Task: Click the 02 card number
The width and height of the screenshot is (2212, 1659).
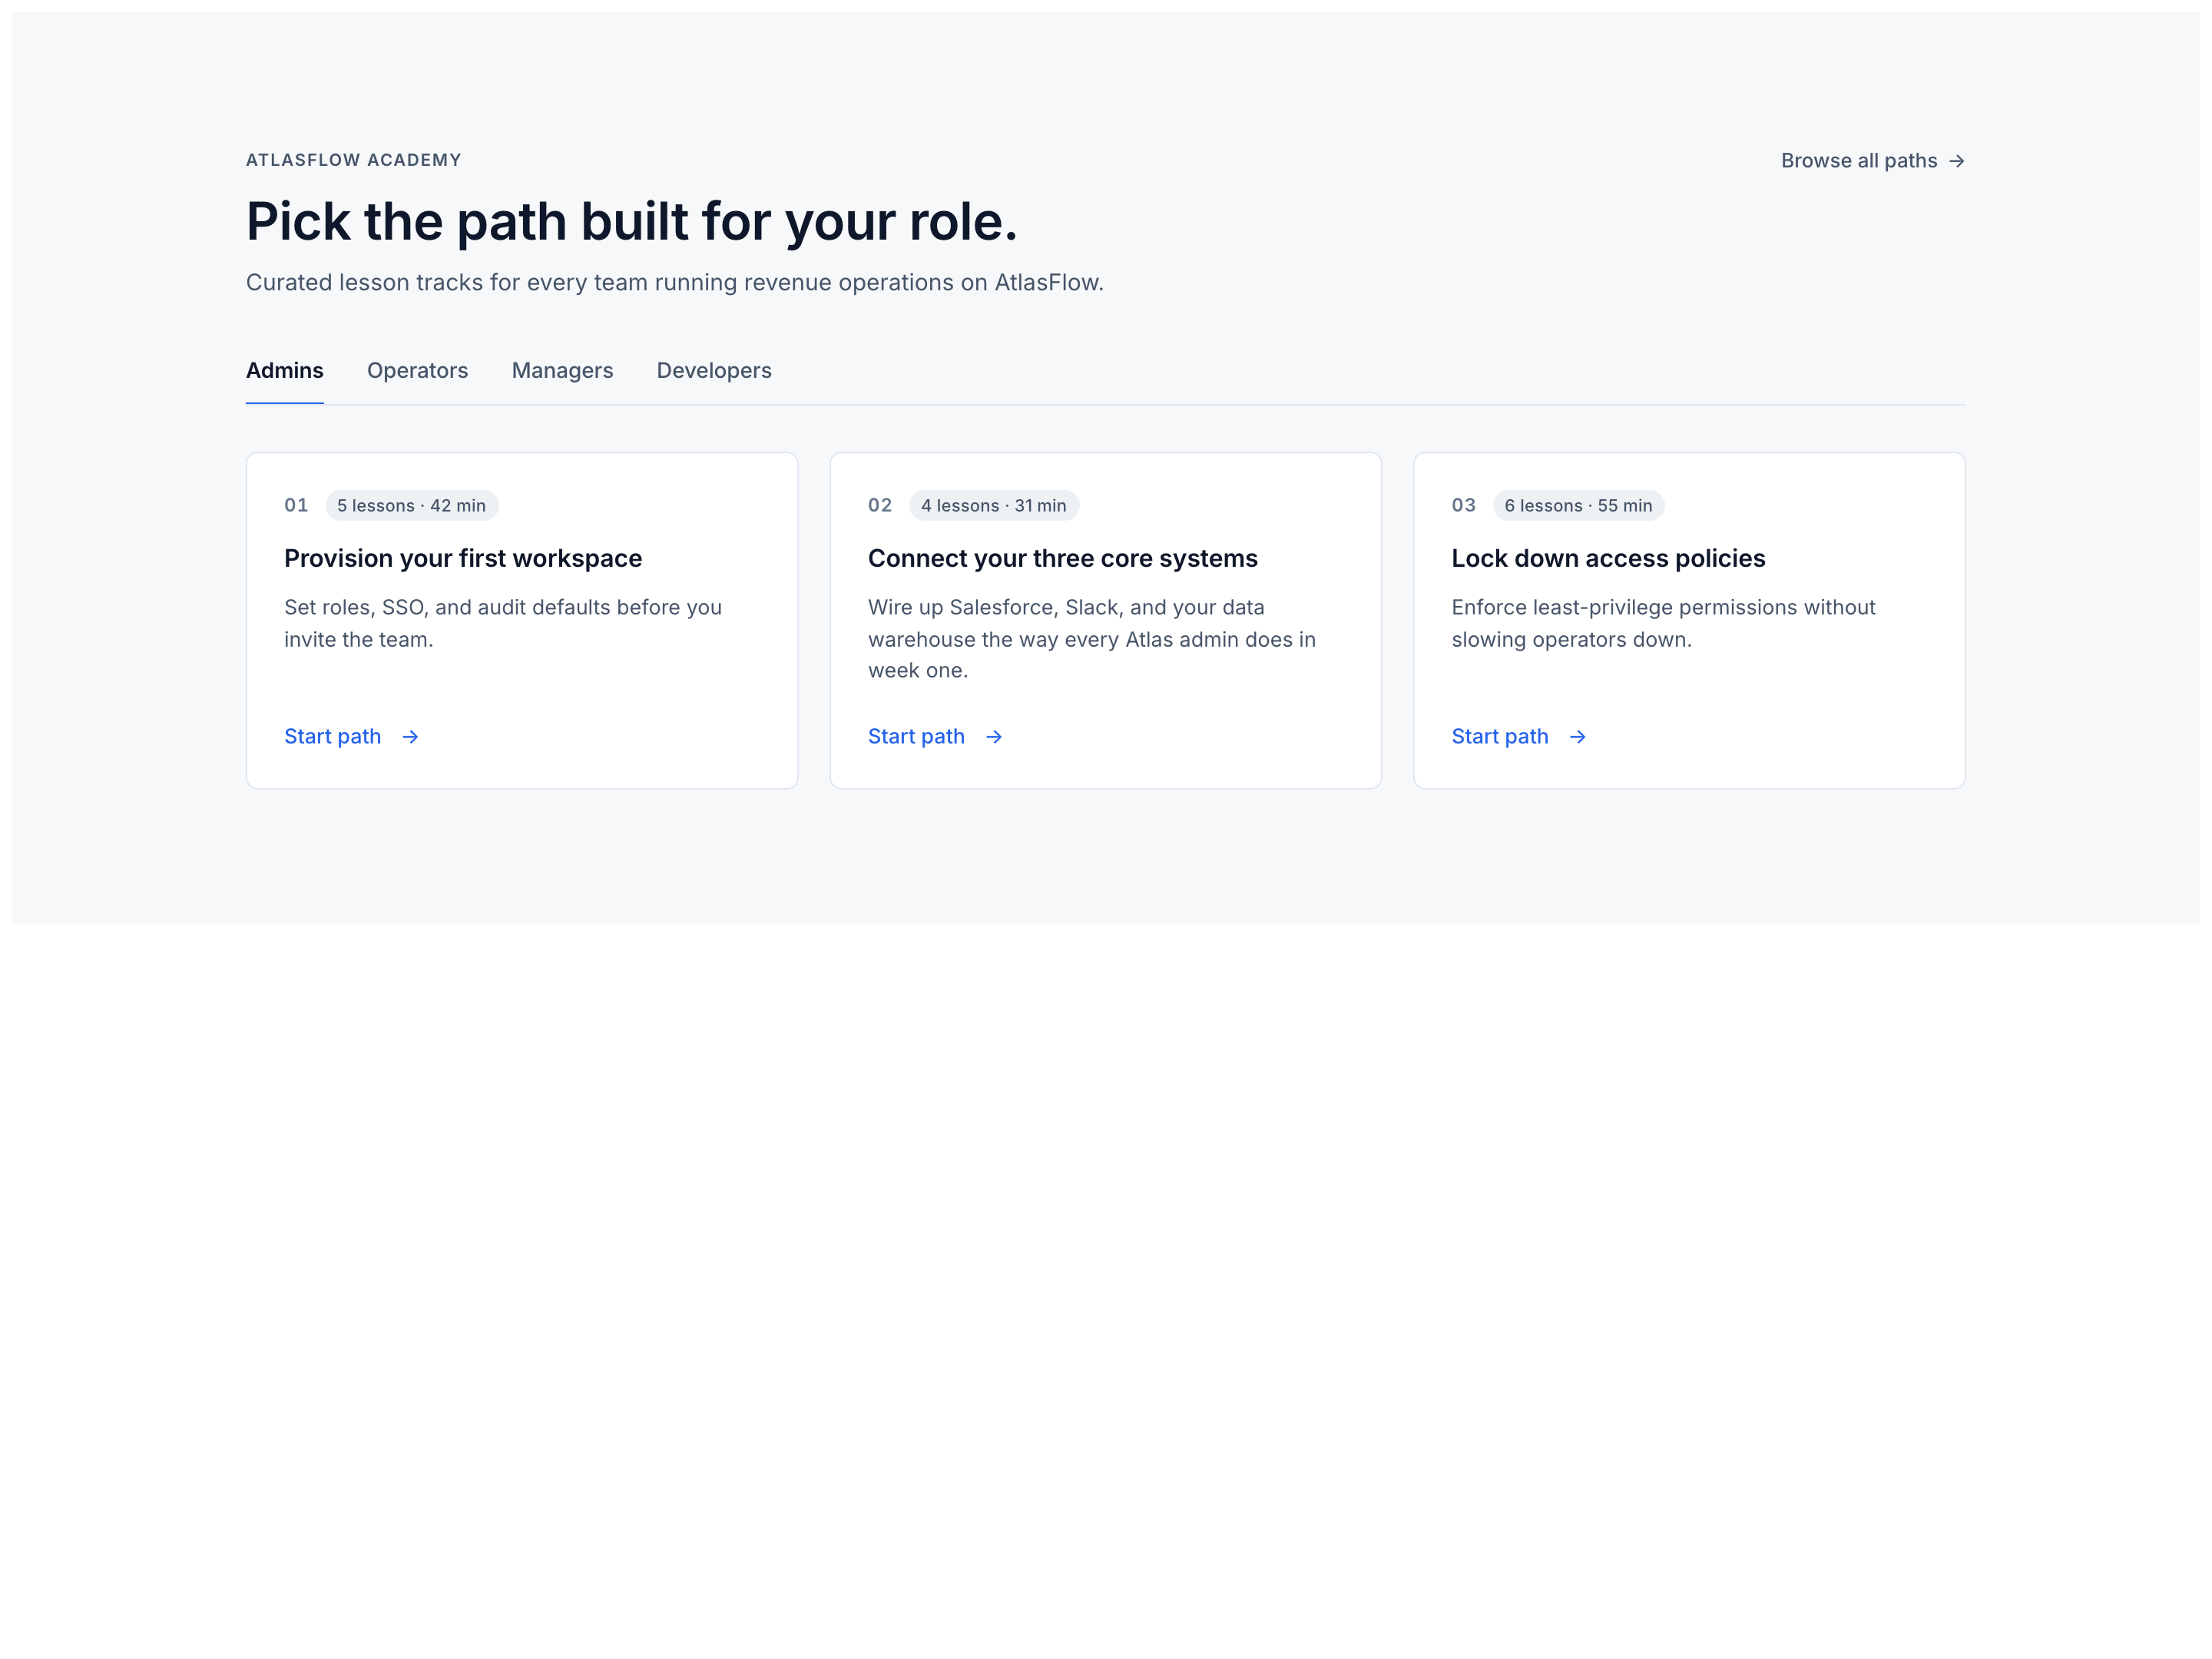Action: (x=880, y=506)
